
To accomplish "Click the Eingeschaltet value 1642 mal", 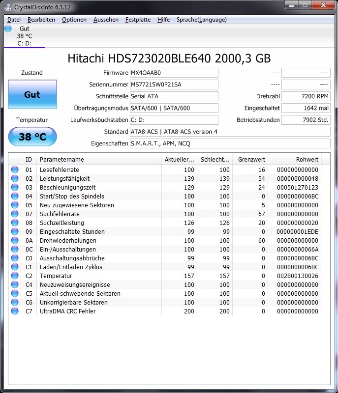I will coord(306,108).
